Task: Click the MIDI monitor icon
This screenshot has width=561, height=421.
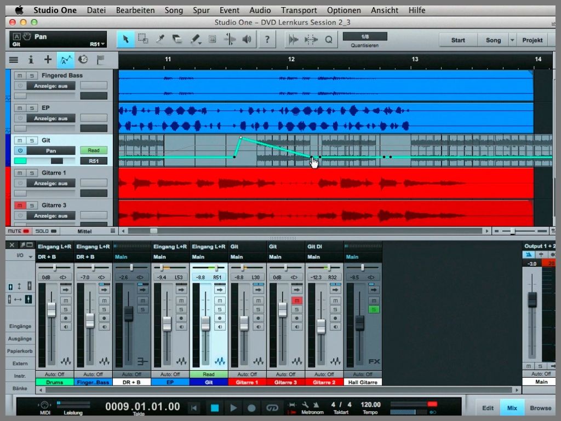Action: pyautogui.click(x=45, y=405)
